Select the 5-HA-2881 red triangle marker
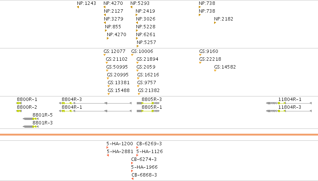318x181 pixels. point(108,155)
